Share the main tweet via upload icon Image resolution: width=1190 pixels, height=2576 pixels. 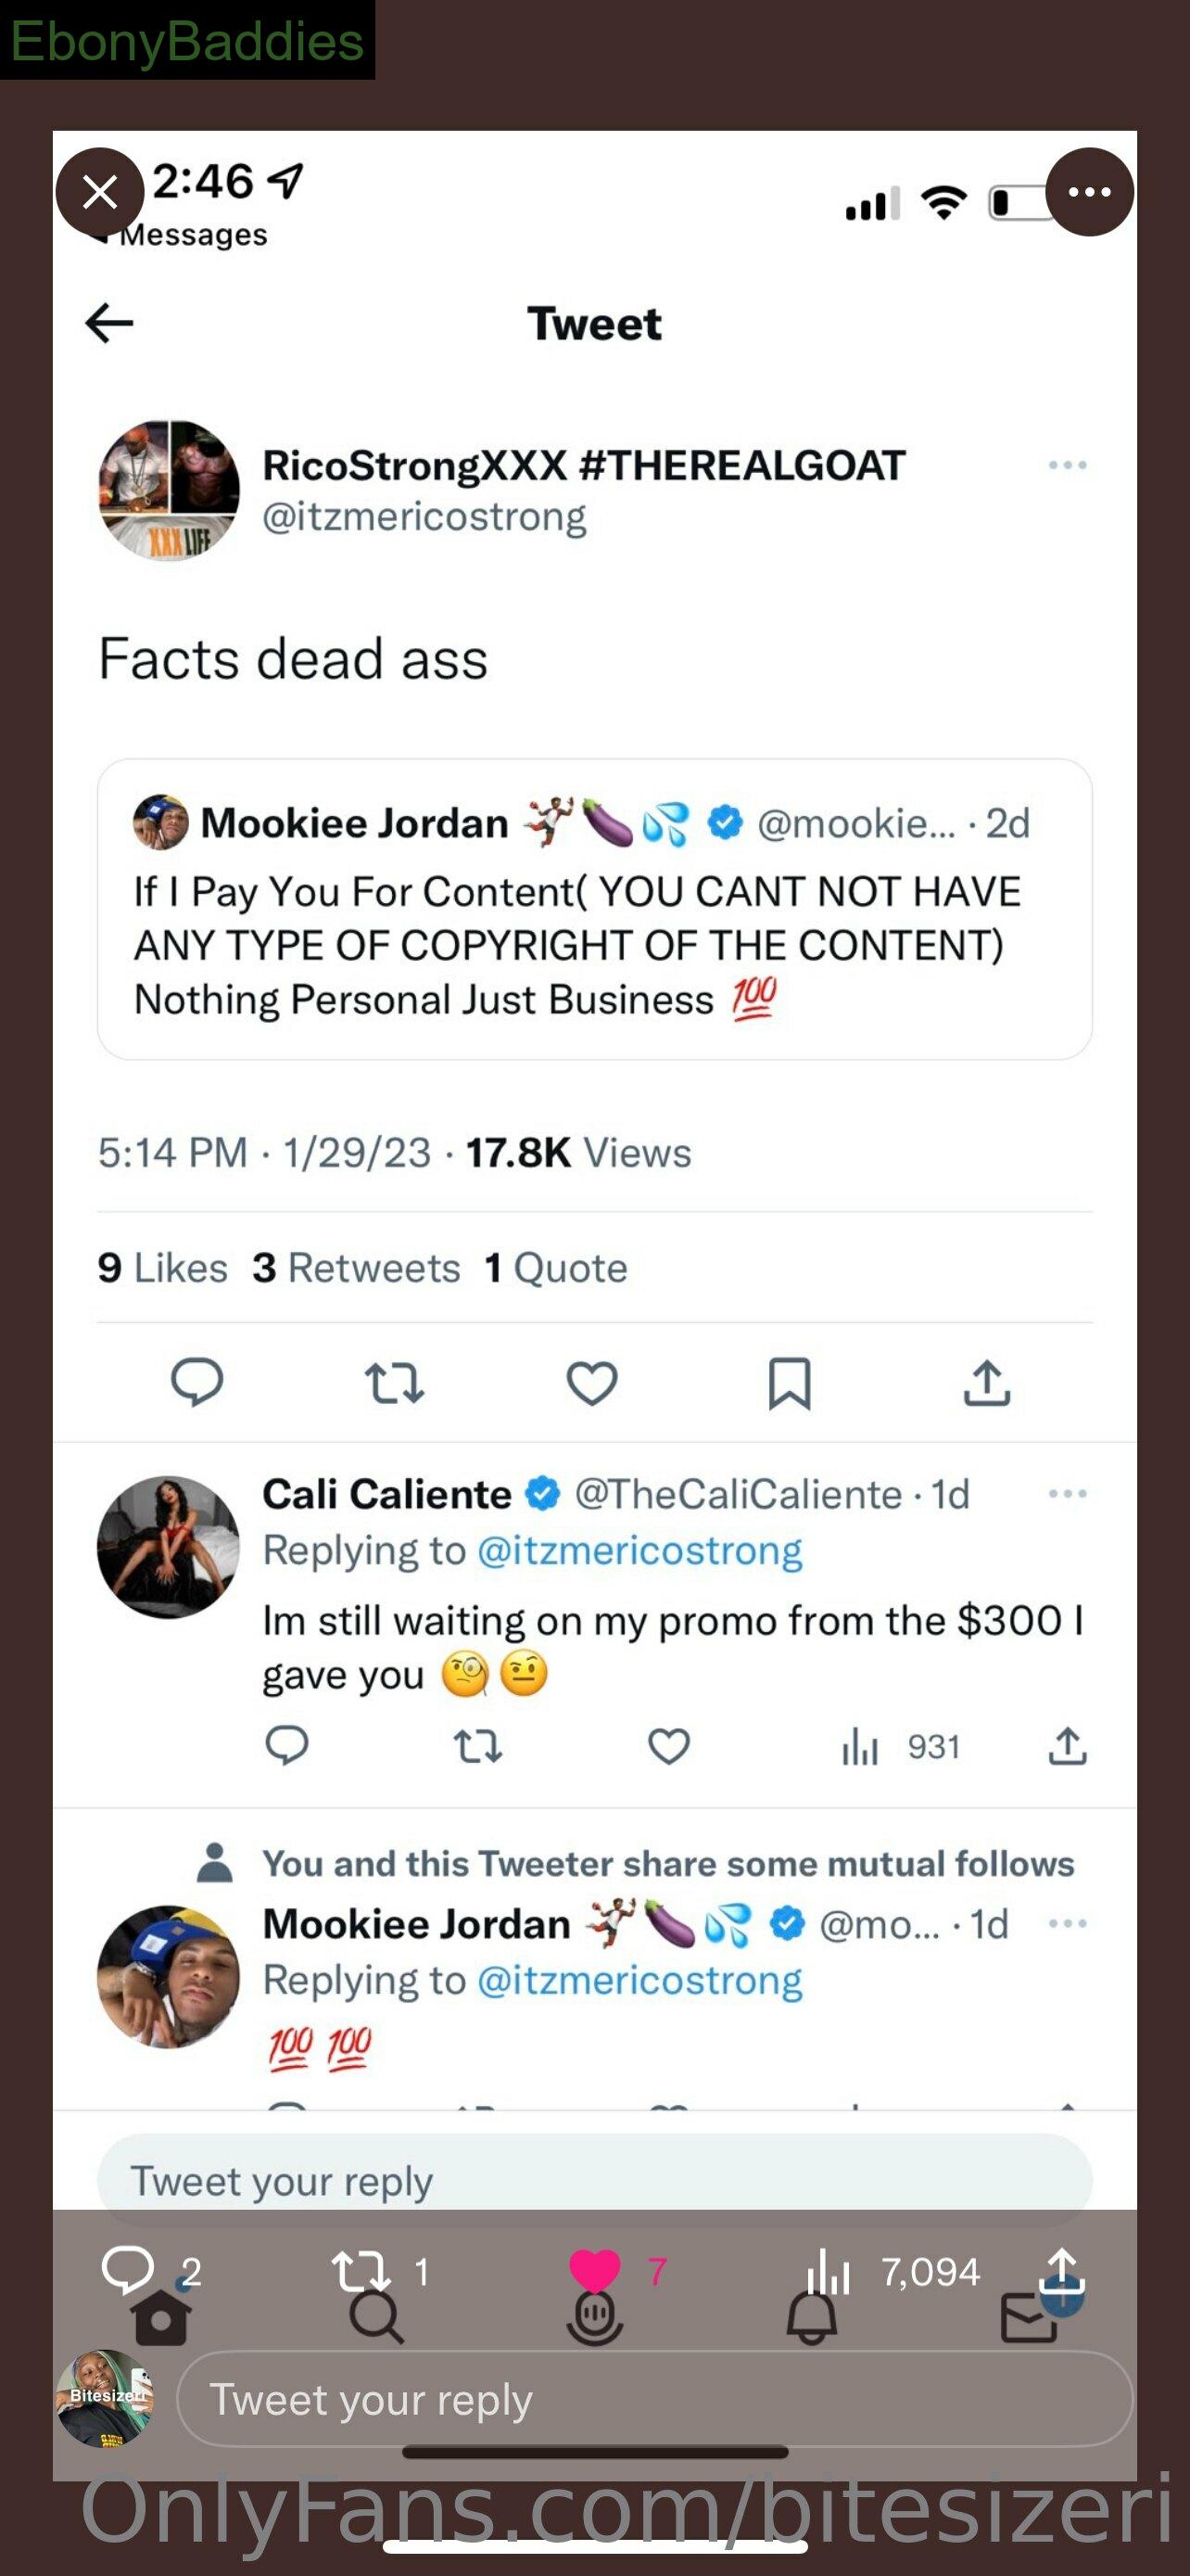pyautogui.click(x=987, y=1383)
